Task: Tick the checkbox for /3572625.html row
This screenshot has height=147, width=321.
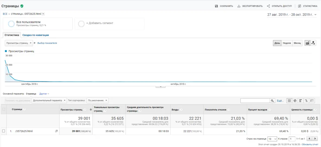Action: click(4, 131)
